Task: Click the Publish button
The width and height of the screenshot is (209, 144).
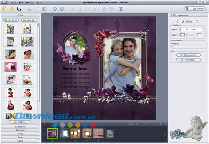Action: [194, 9]
